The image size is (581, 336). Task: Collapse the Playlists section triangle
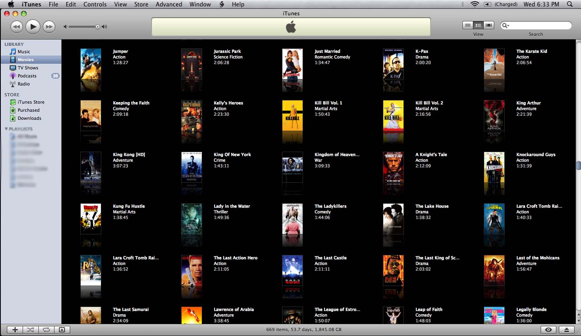pos(6,129)
